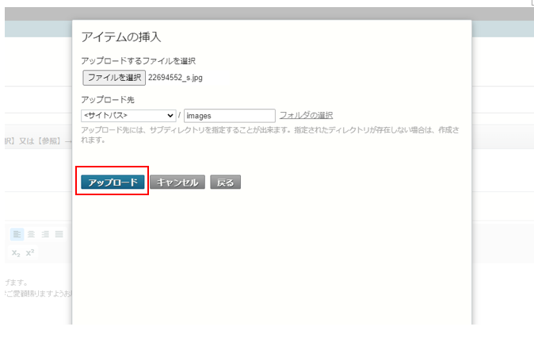Click the selected filename 22694552_s.jpg

click(177, 78)
